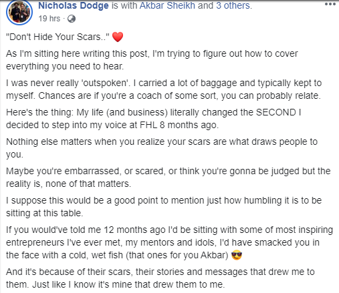Image resolution: width=339 pixels, height=293 pixels.
Task: Click the paragraph starting 'If you would've told me'
Action: pyautogui.click(x=169, y=242)
